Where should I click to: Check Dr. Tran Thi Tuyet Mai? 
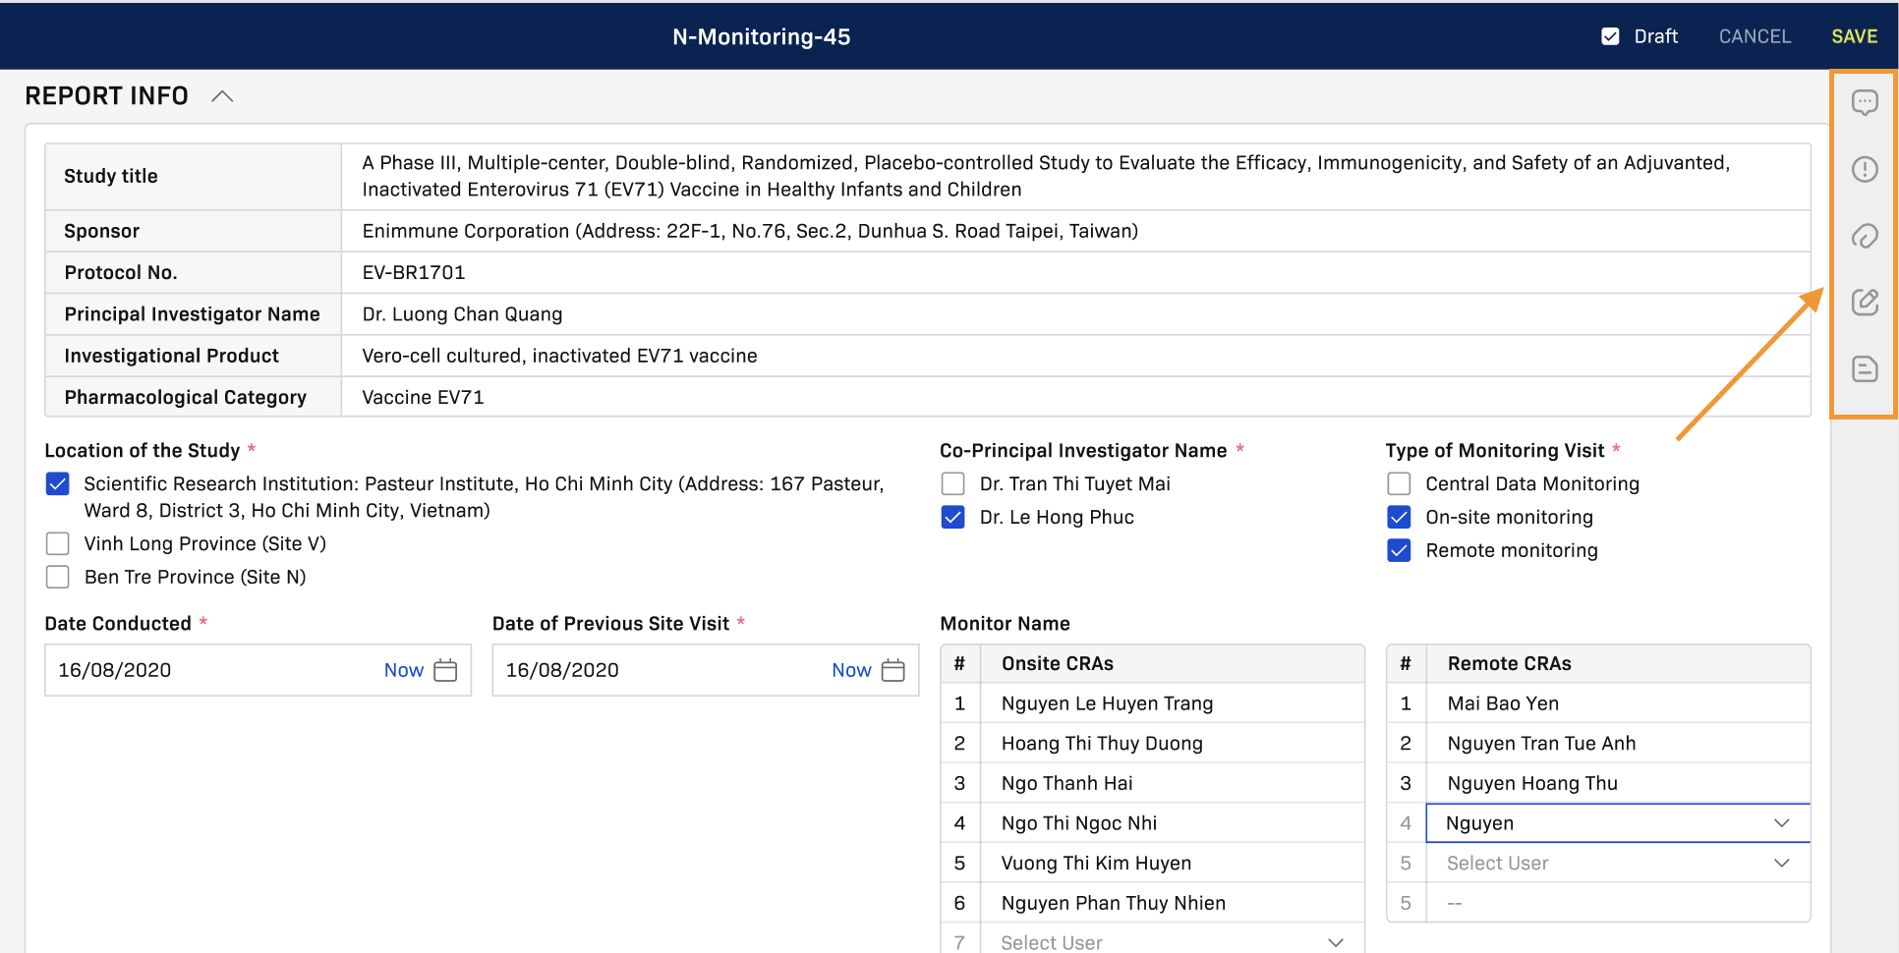[x=952, y=483]
